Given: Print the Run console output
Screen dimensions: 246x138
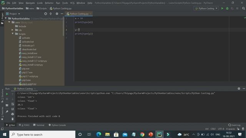Looking at the screenshot, I should point(13,114).
